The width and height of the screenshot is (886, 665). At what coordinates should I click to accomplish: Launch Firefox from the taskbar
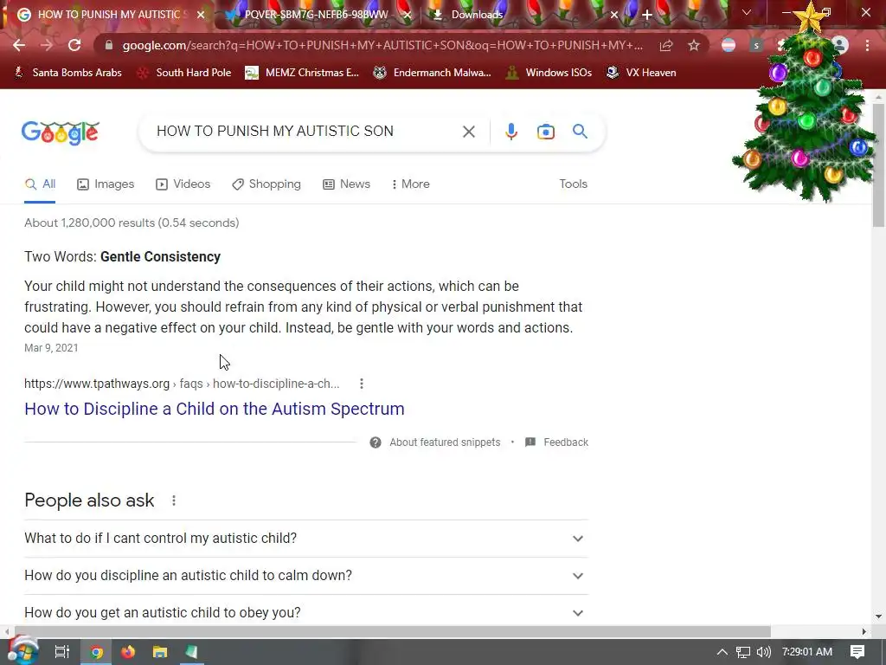(128, 652)
